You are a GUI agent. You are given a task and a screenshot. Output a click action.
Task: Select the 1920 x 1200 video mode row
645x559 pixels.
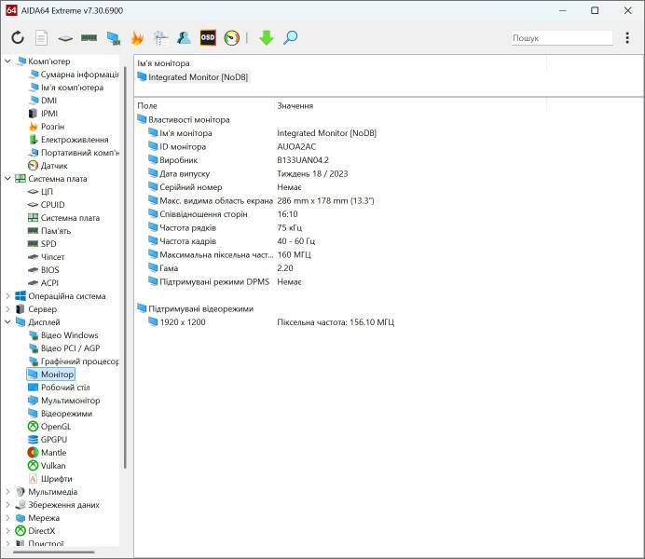(x=273, y=322)
